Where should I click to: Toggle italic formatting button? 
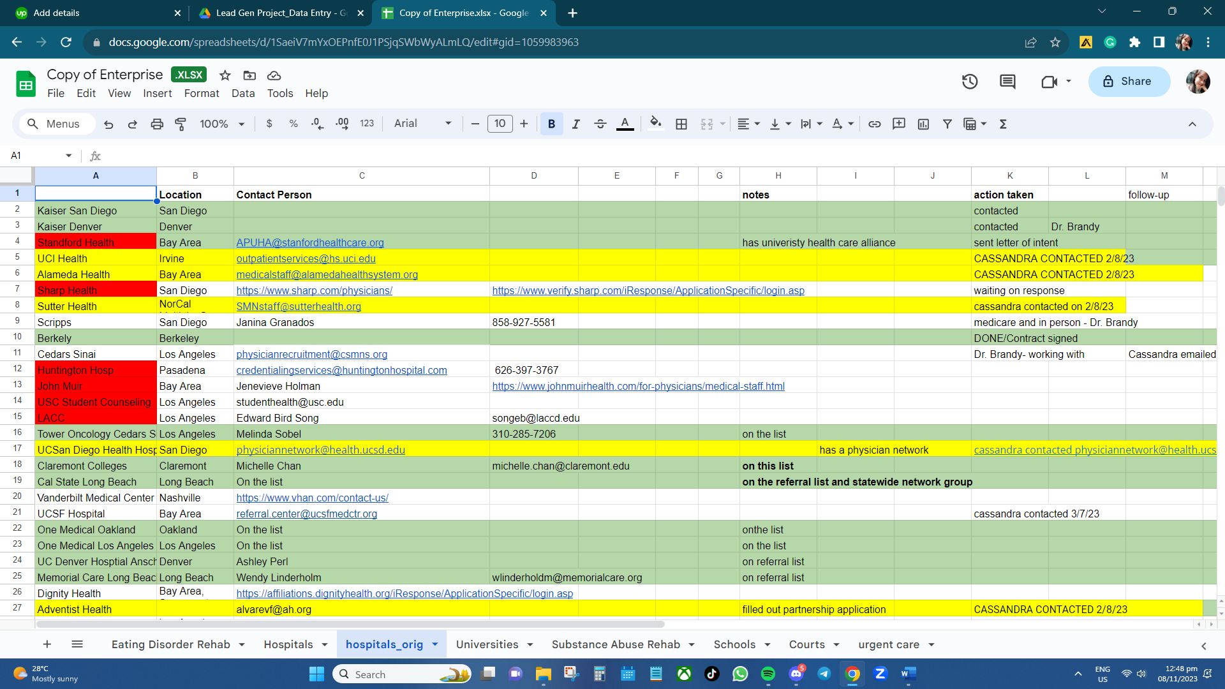pyautogui.click(x=575, y=124)
